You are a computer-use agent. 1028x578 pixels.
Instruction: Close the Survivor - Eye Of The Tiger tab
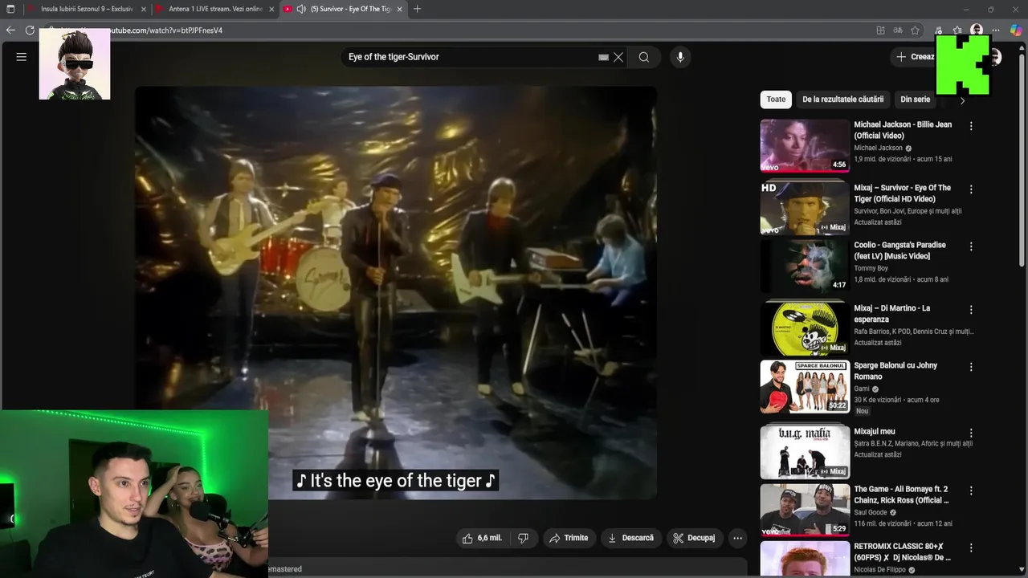point(399,9)
